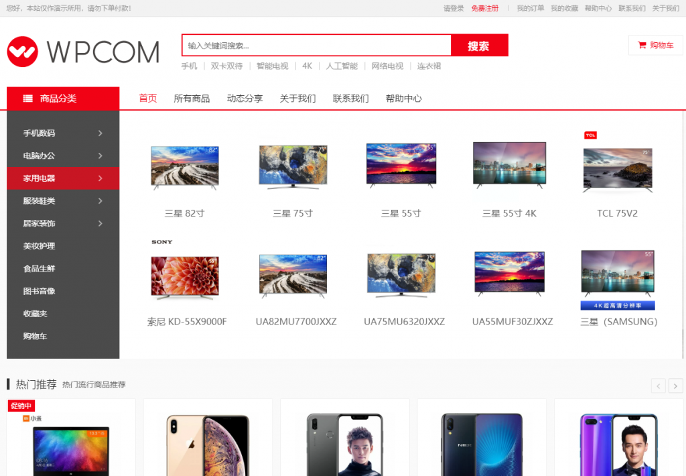Expand the 家用电器 category chevron
Viewport: 686px width, 476px height.
pos(100,178)
